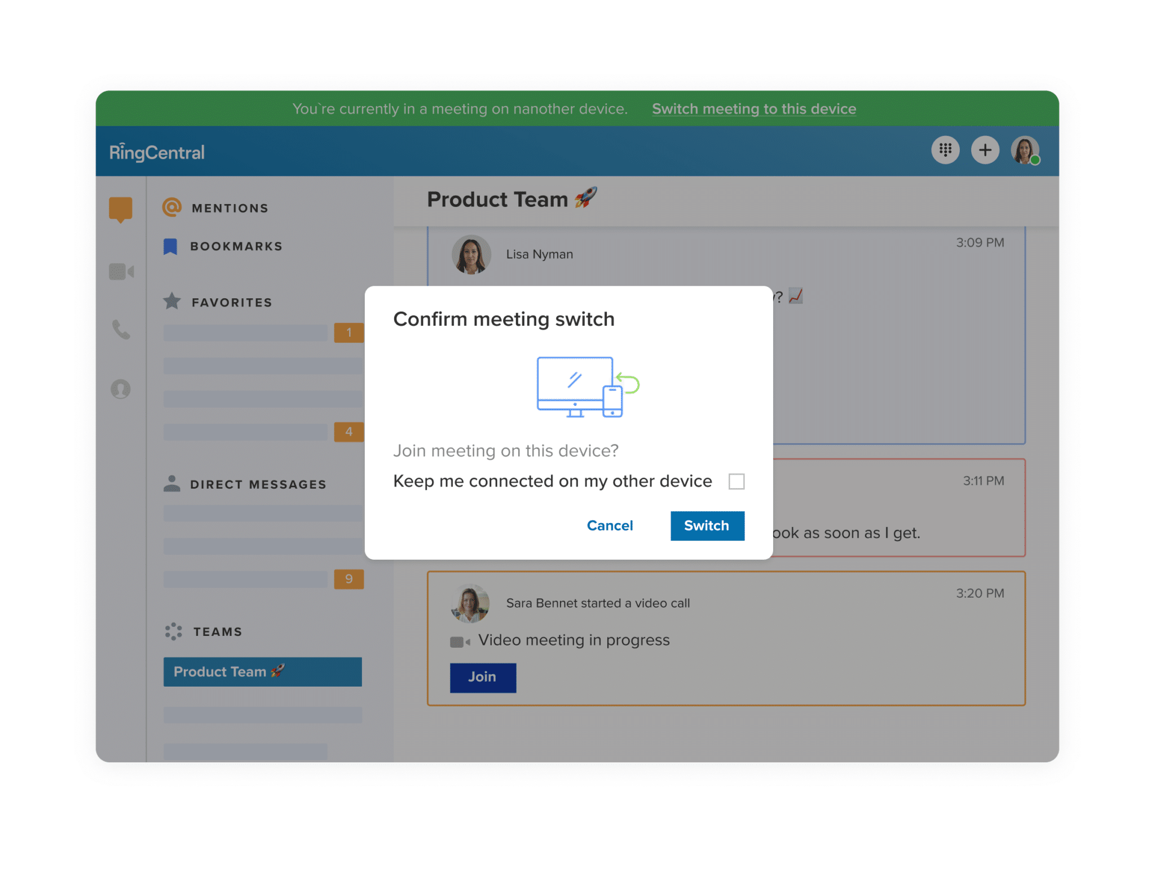The image size is (1155, 884).
Task: Enable keep me connected checkbox
Action: point(736,481)
